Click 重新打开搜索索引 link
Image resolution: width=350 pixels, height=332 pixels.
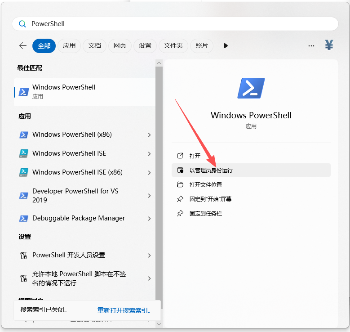click(124, 310)
